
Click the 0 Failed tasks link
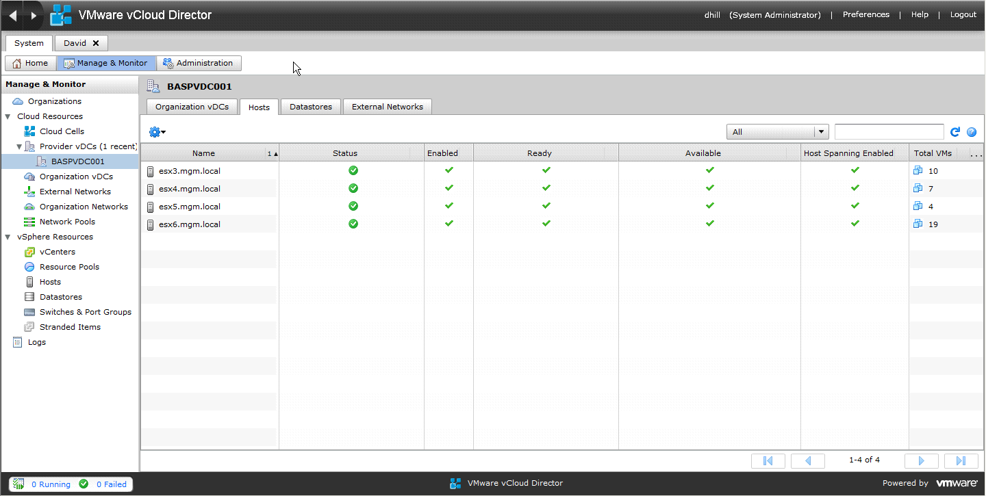click(x=111, y=484)
